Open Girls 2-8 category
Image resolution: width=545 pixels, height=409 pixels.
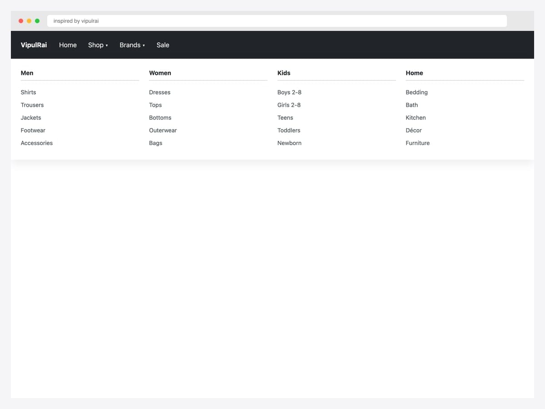[x=289, y=105]
